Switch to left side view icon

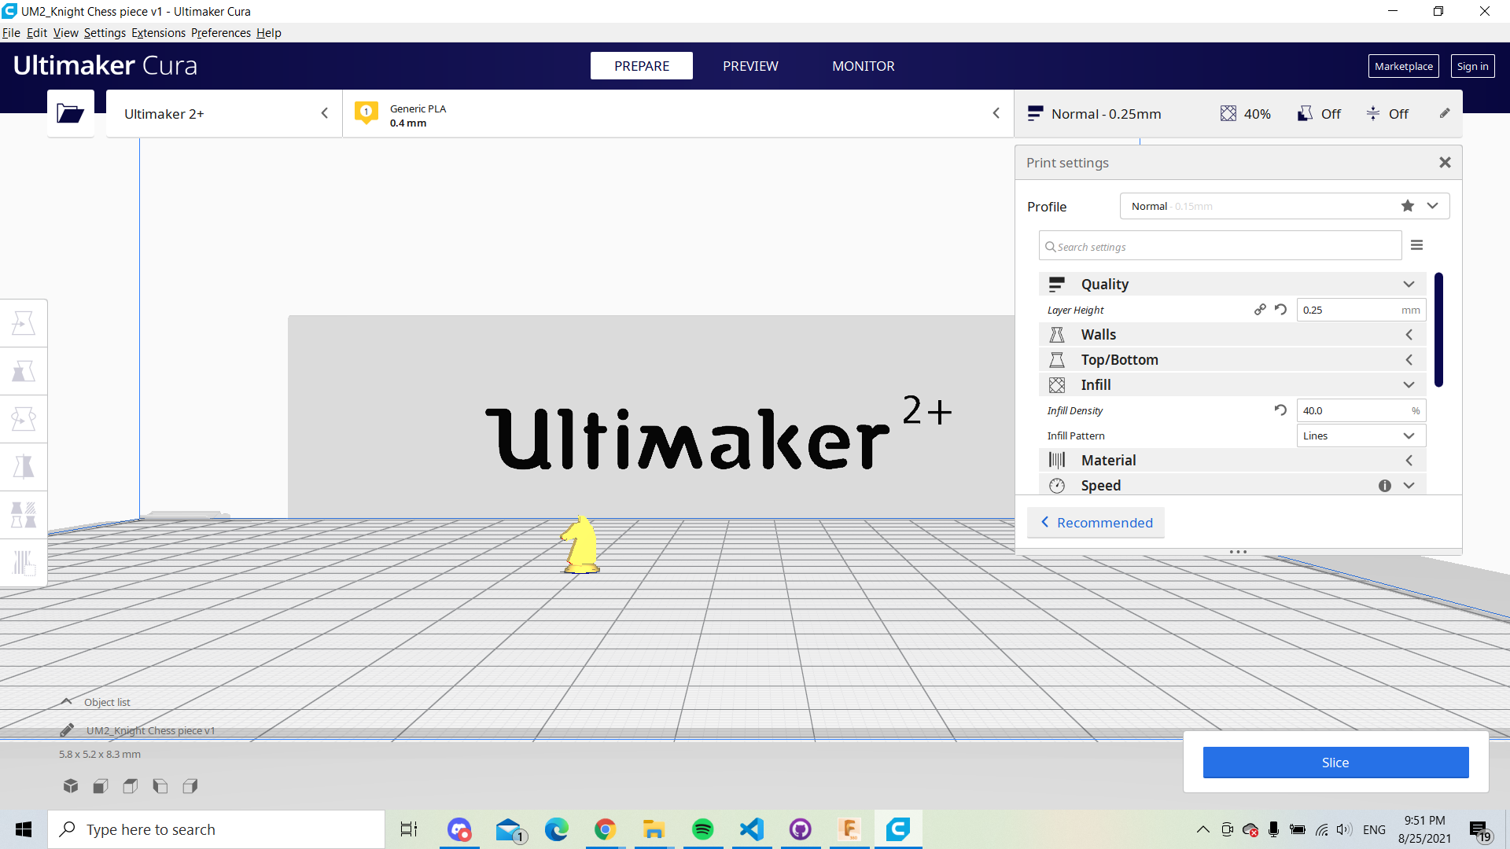point(160,785)
